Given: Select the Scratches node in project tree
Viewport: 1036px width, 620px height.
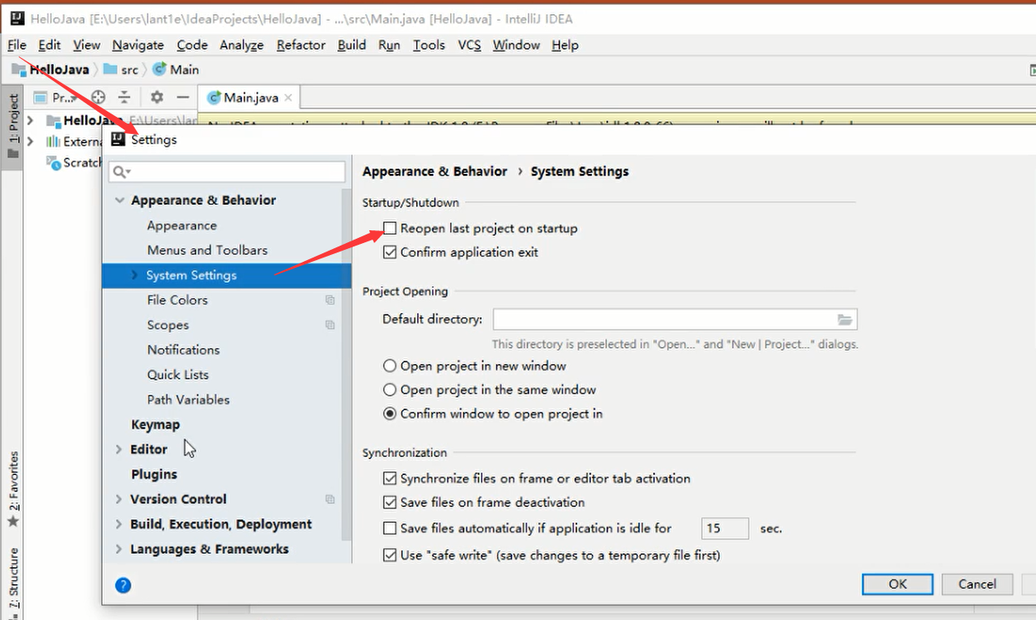Looking at the screenshot, I should [75, 162].
